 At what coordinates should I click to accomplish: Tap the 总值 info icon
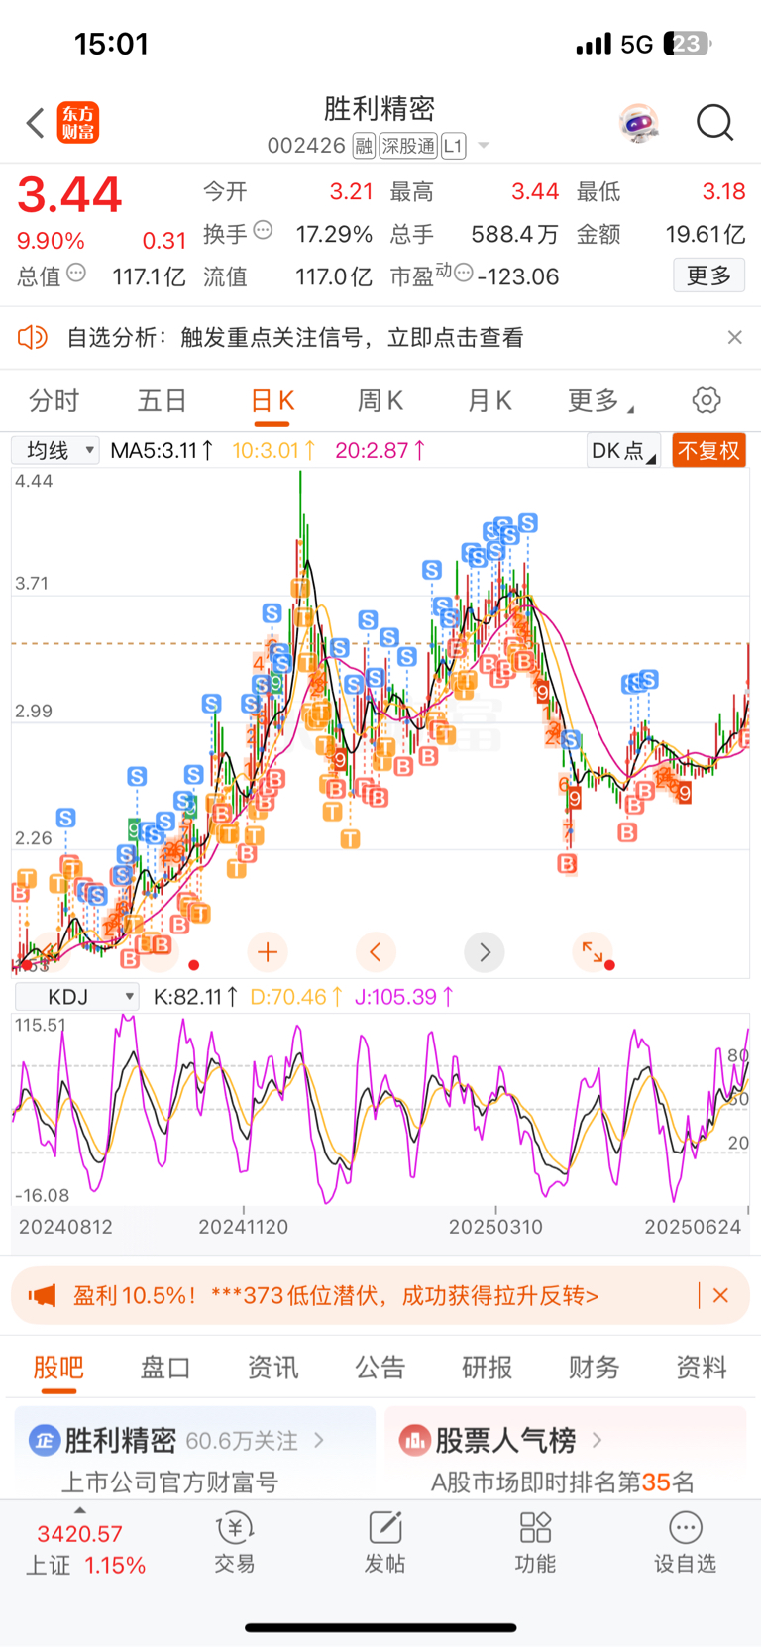[76, 273]
